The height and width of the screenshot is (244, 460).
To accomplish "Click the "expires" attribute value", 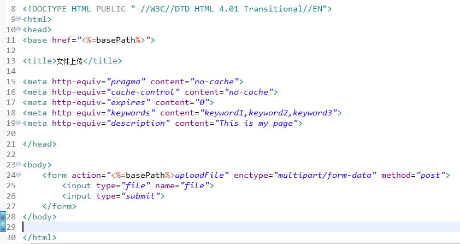I will [128, 102].
